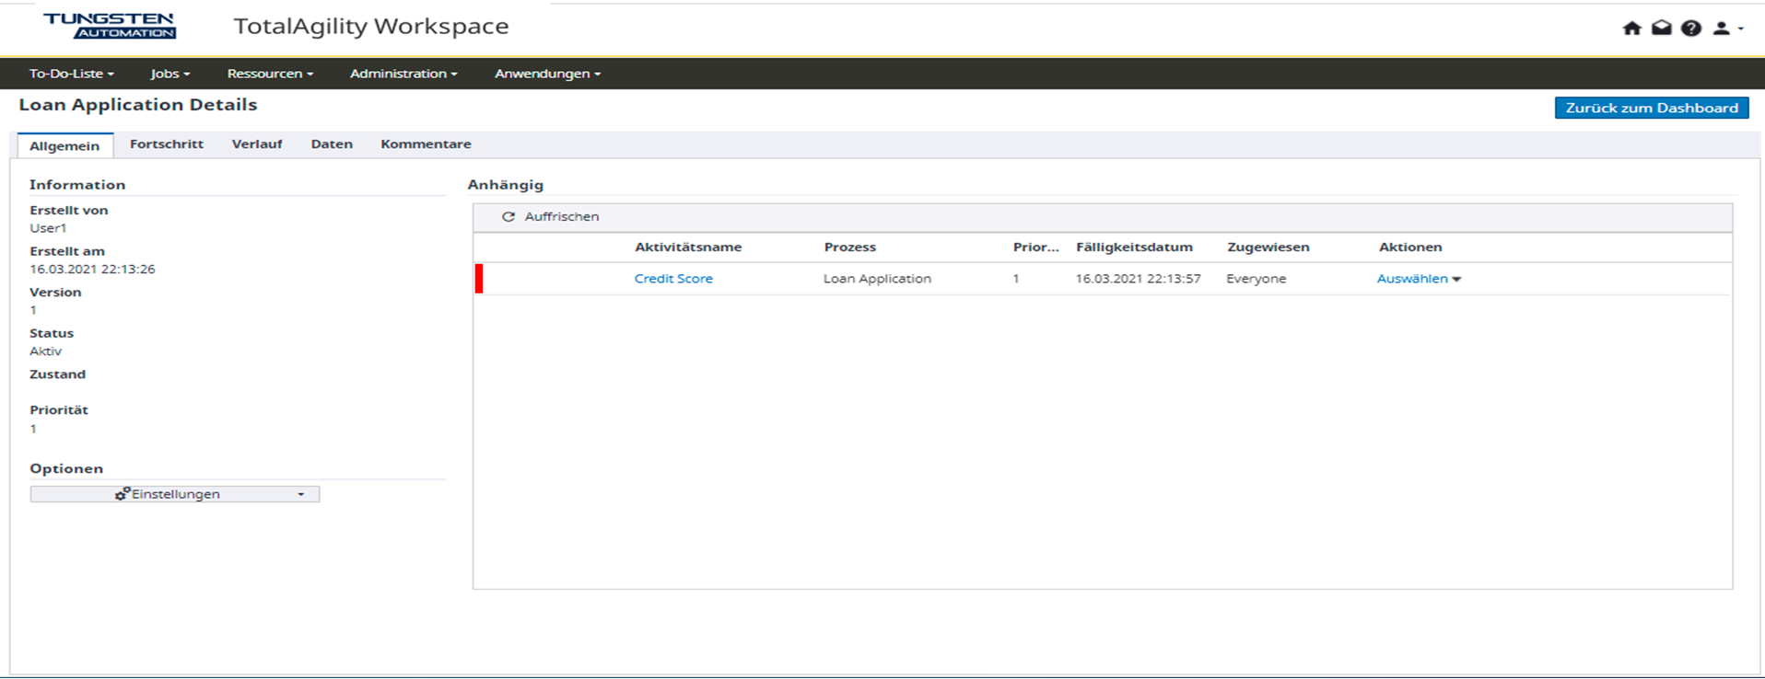Open the Credit Score activity link
This screenshot has height=679, width=1765.
(673, 279)
